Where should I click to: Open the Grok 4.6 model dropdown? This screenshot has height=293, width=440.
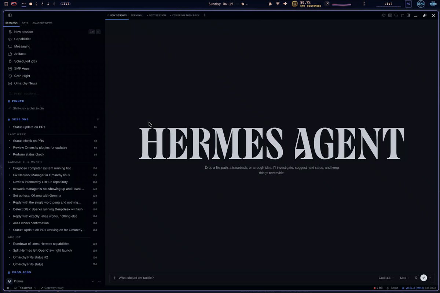[386, 278]
